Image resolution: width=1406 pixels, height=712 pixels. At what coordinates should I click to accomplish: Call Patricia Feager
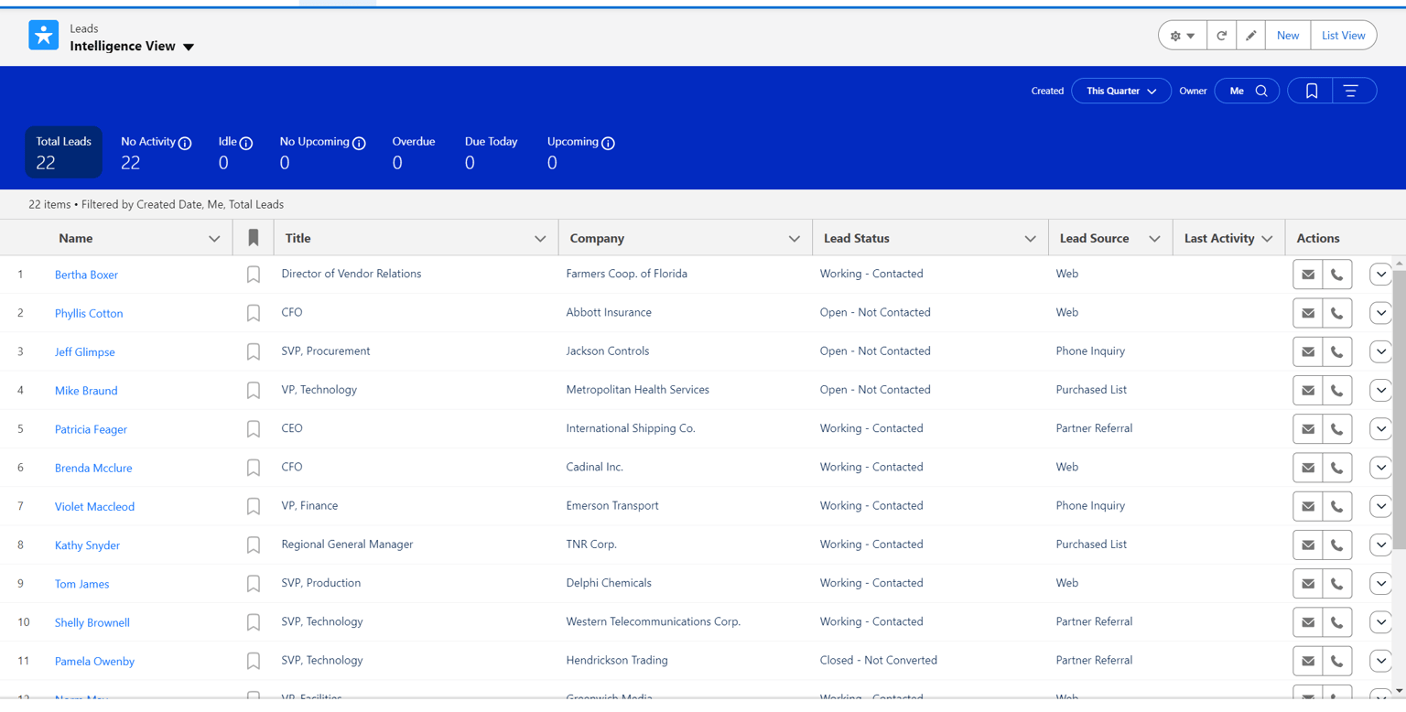point(1337,429)
